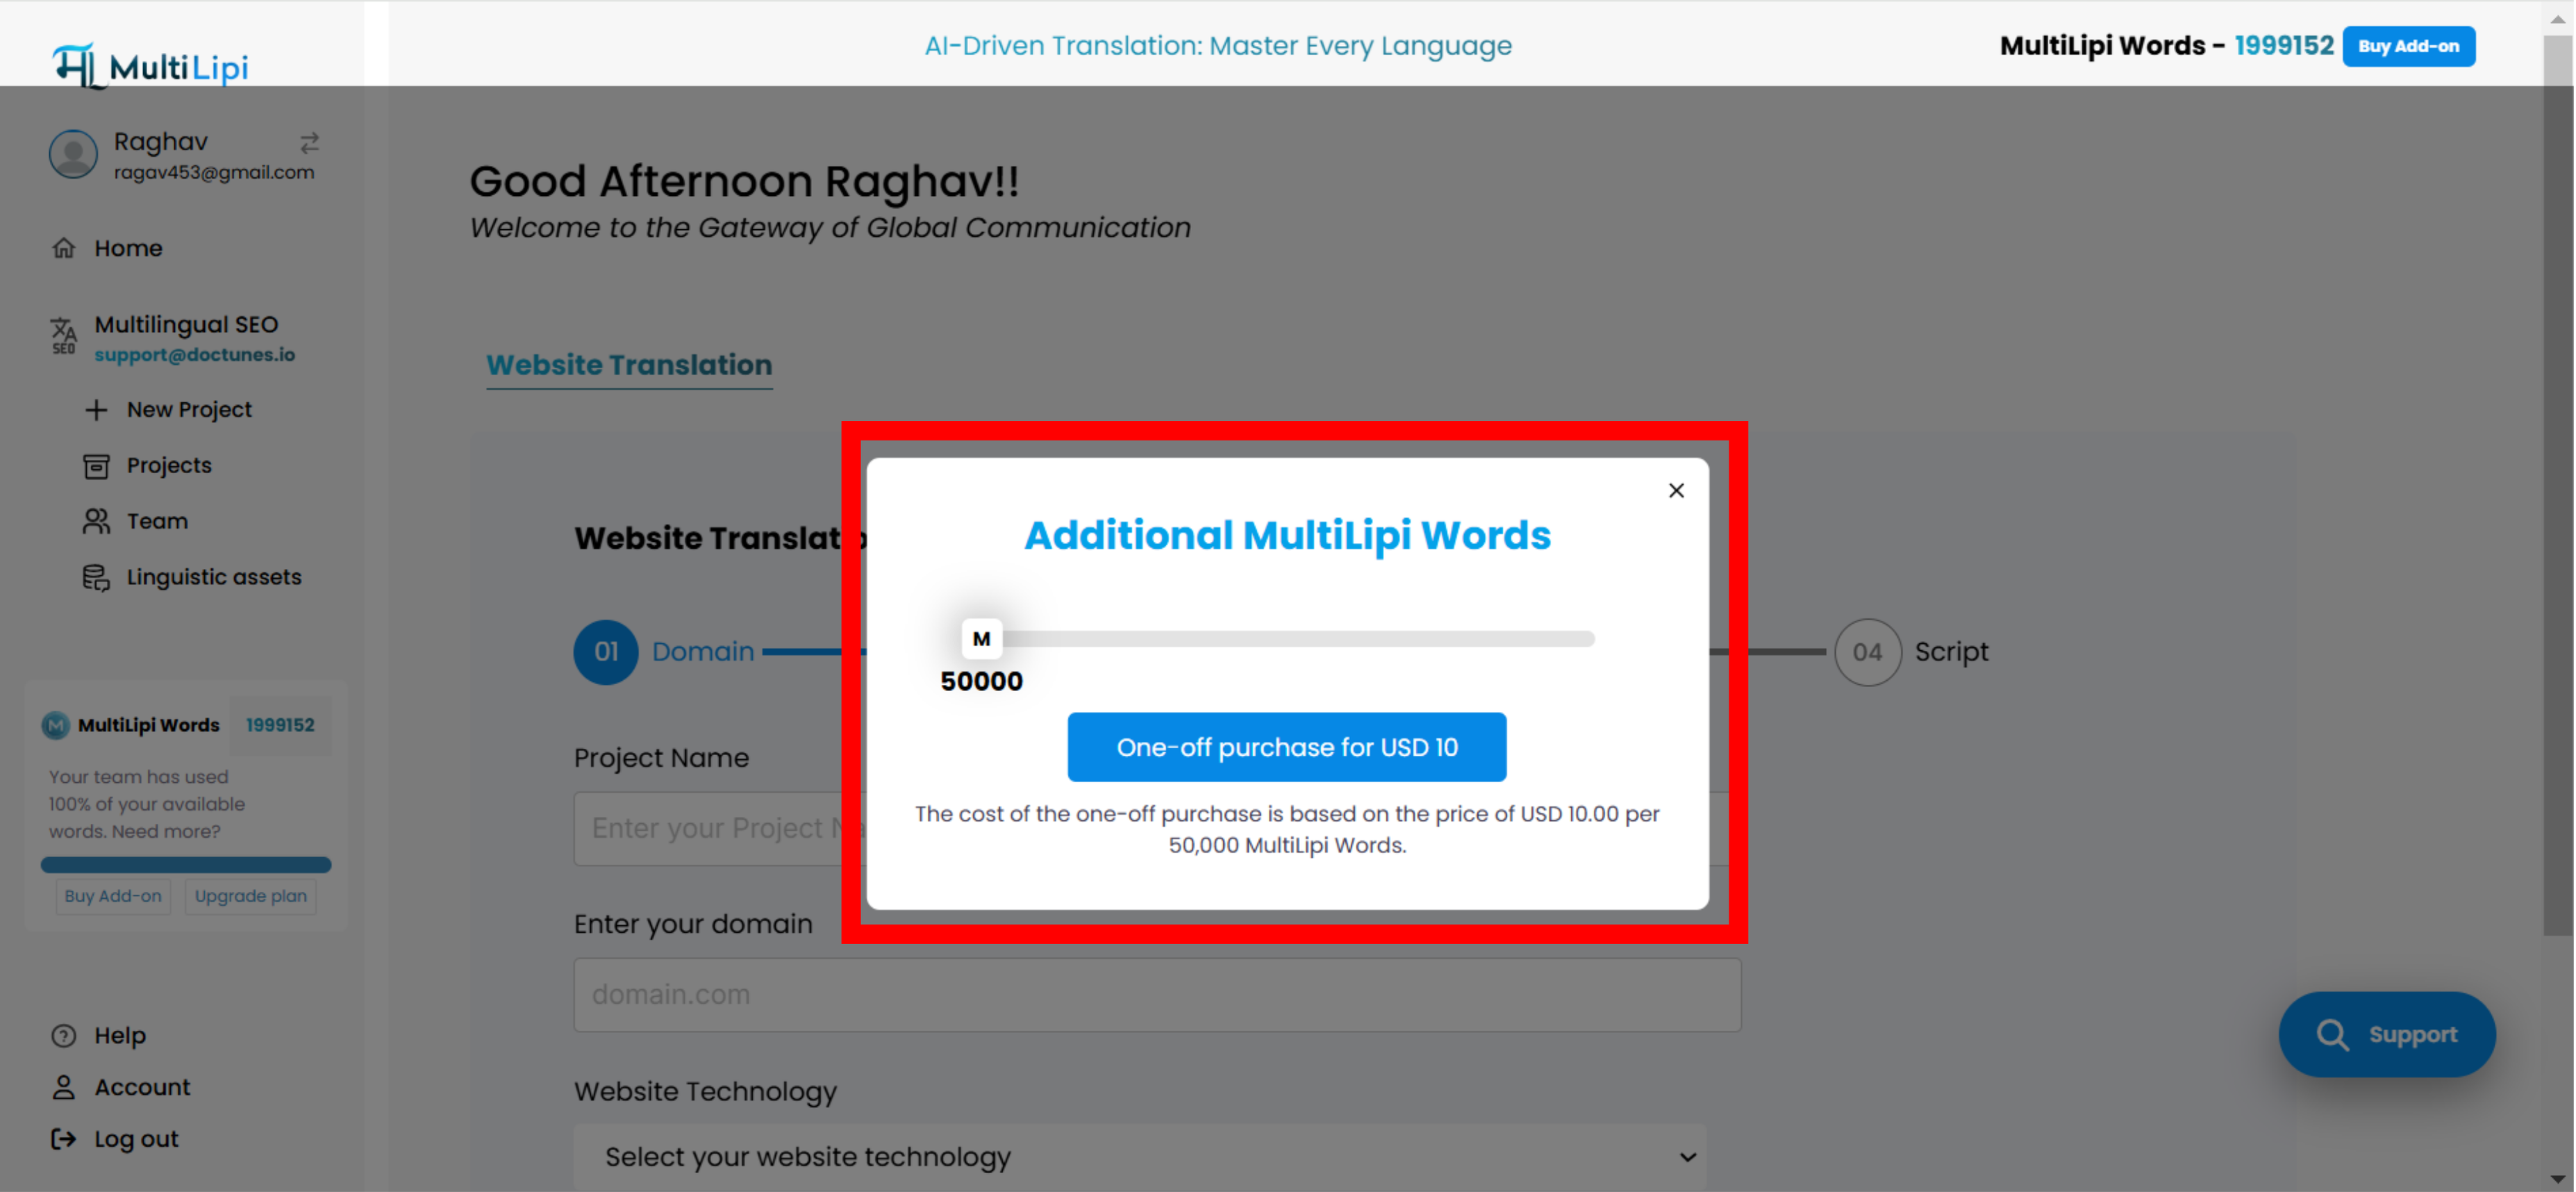Click the Log out arrow icon
Image resolution: width=2576 pixels, height=1192 pixels.
coord(64,1140)
